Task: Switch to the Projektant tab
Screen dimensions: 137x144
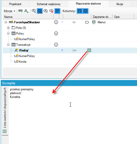Action: coord(15,4)
